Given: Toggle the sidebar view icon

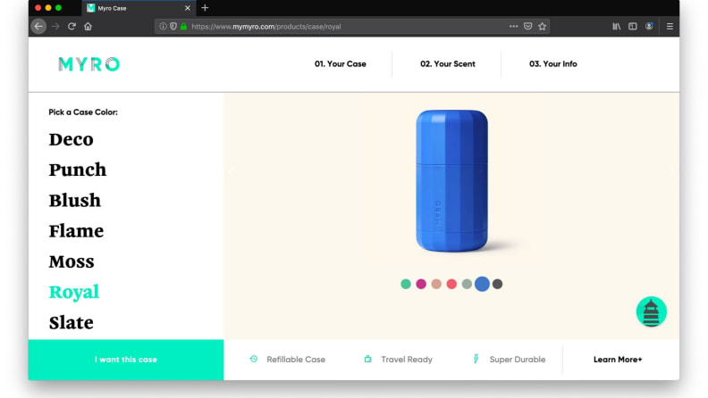Looking at the screenshot, I should (633, 27).
